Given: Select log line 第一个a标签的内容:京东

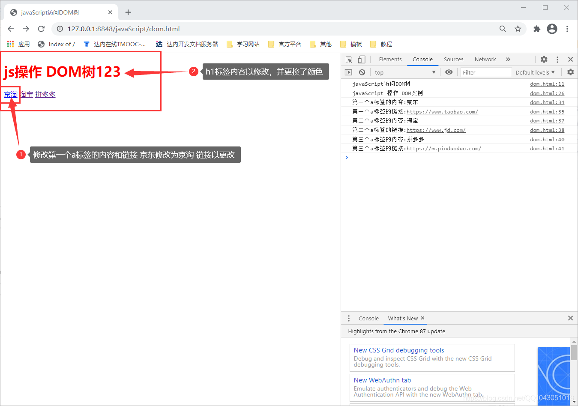Looking at the screenshot, I should 385,102.
